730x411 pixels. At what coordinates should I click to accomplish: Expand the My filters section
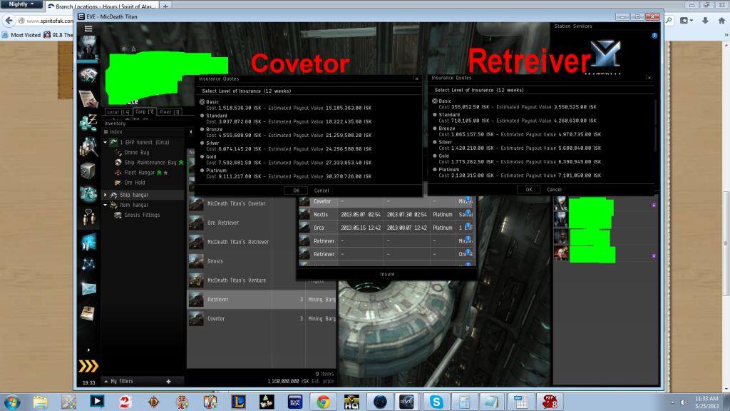click(x=105, y=381)
